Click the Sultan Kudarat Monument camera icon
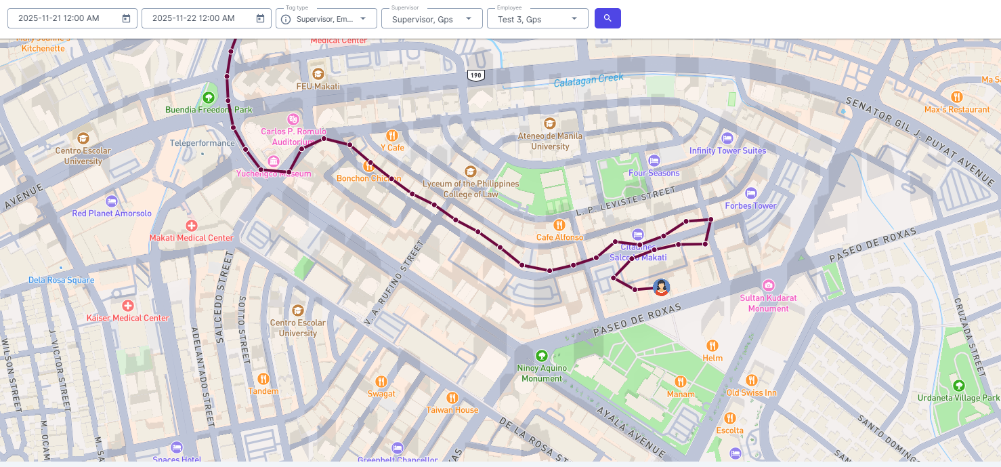Screen dimensions: 1001x467 [x=768, y=285]
